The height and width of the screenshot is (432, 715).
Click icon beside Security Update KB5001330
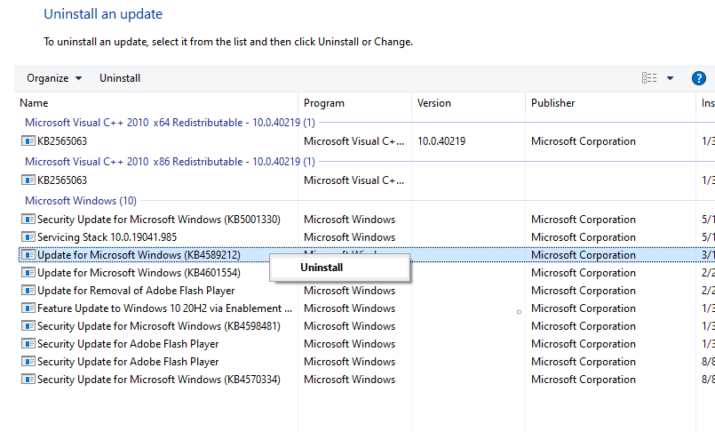pos(28,220)
